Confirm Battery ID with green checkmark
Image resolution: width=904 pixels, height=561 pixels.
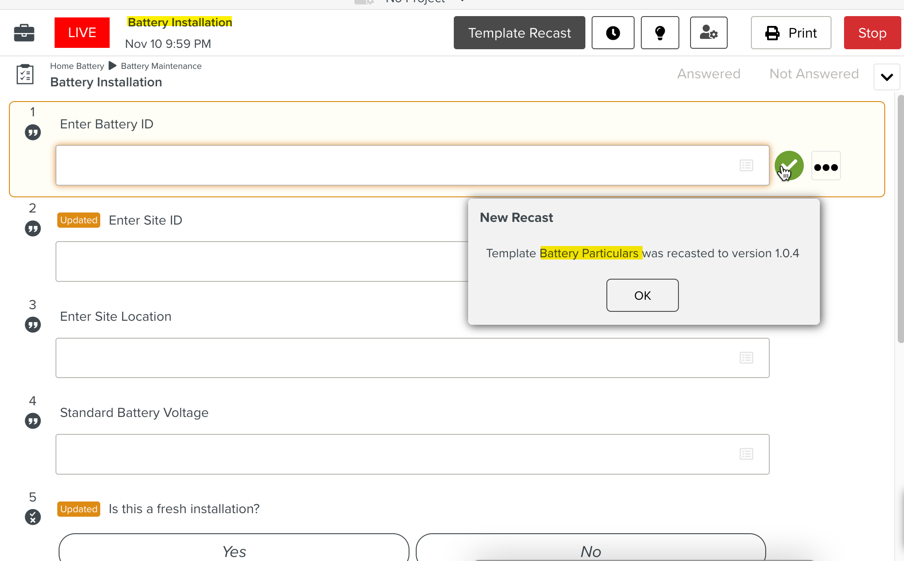[x=789, y=166]
